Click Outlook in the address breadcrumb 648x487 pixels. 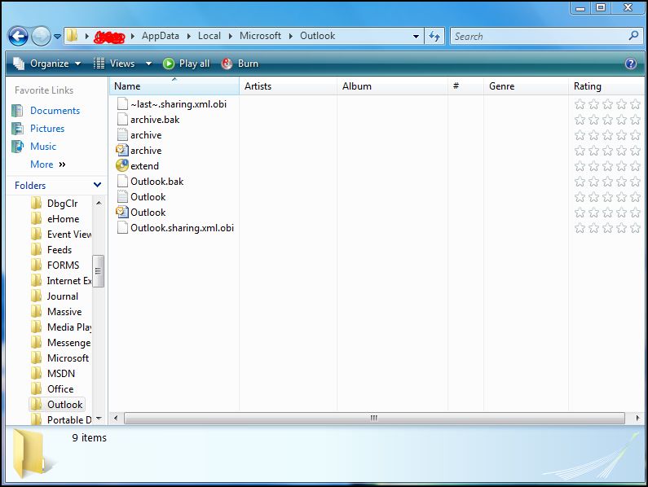click(317, 36)
